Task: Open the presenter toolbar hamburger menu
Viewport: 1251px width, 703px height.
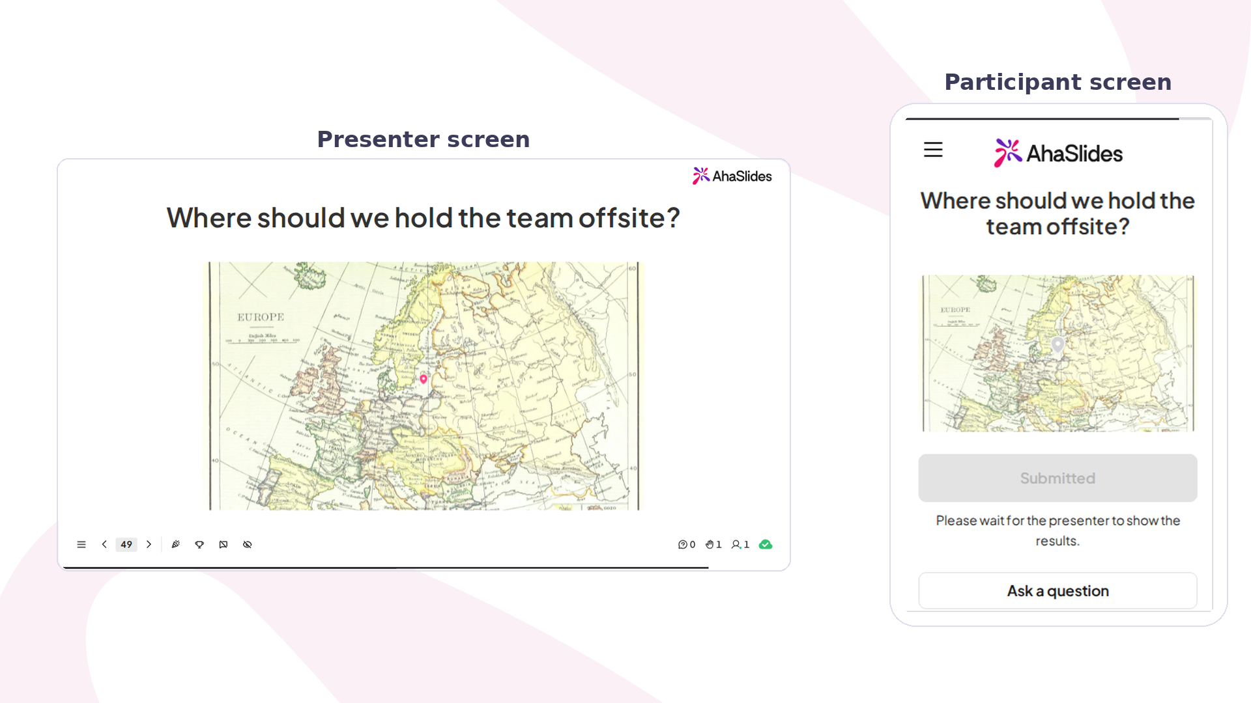Action: coord(81,544)
